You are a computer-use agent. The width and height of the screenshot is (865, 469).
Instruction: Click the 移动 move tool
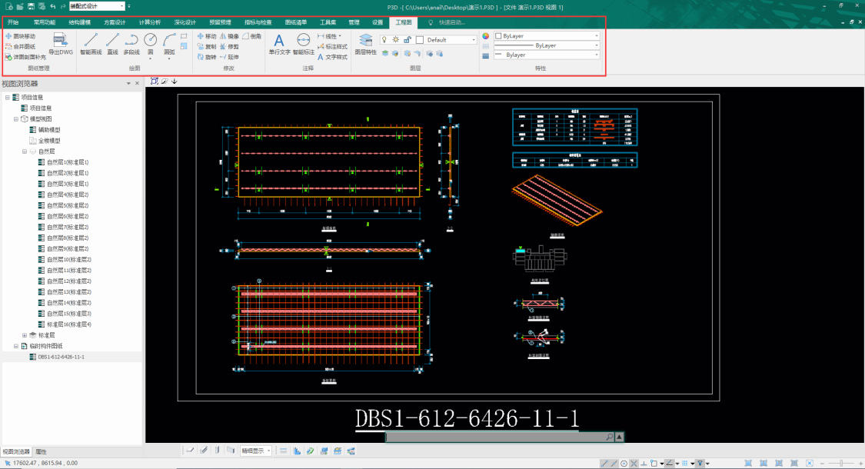(206, 36)
